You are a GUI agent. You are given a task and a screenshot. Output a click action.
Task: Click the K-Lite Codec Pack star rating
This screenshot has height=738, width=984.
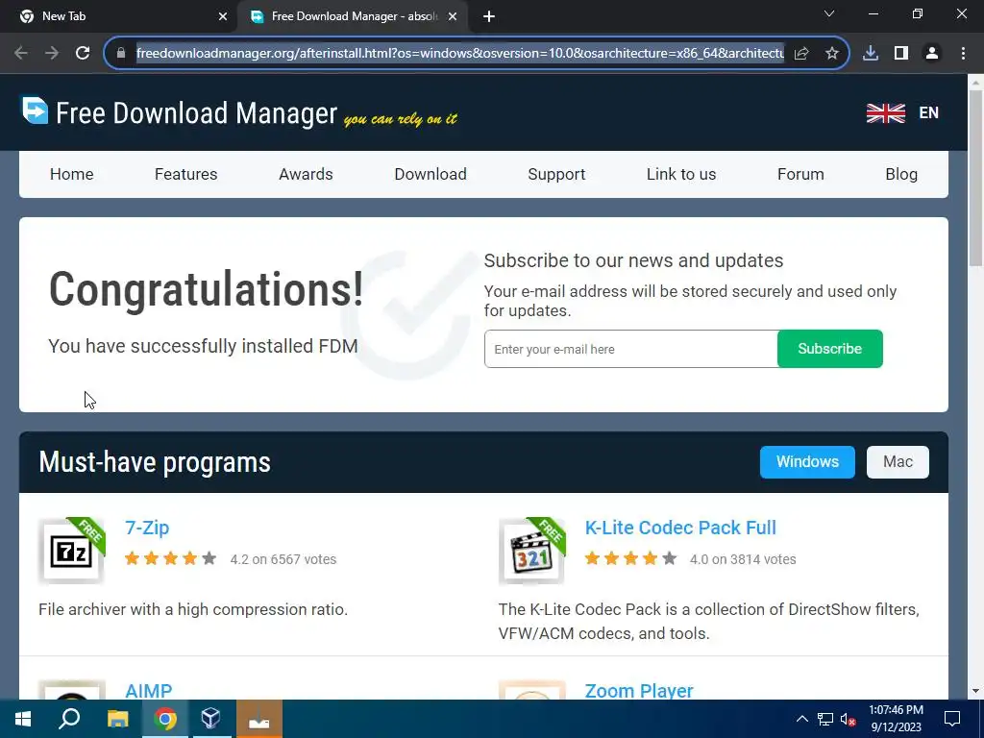point(630,558)
